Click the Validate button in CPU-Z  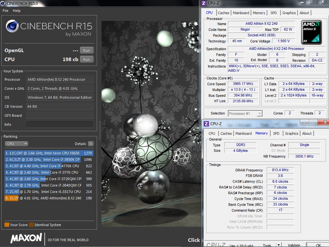click(x=294, y=245)
